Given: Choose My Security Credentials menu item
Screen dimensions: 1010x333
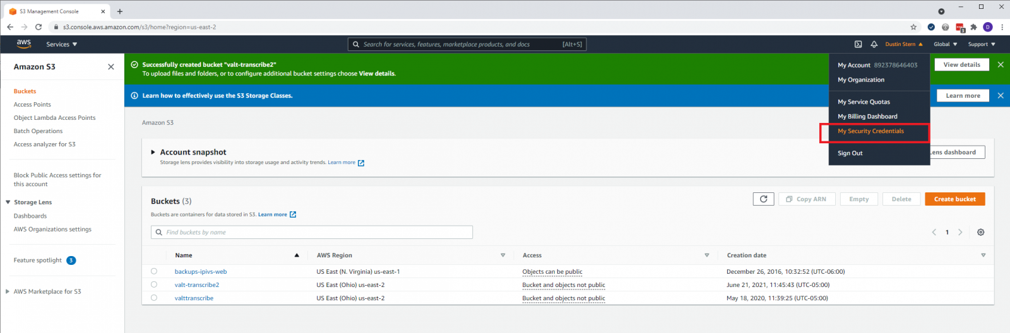Looking at the screenshot, I should click(x=870, y=131).
